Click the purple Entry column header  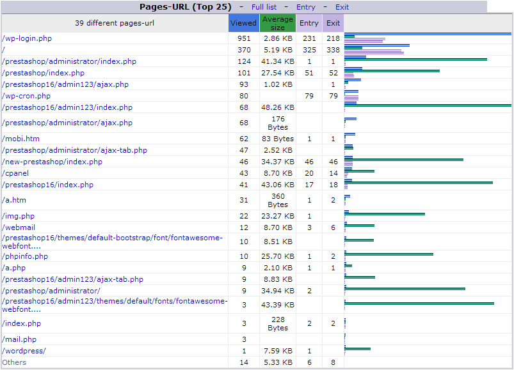pos(309,23)
